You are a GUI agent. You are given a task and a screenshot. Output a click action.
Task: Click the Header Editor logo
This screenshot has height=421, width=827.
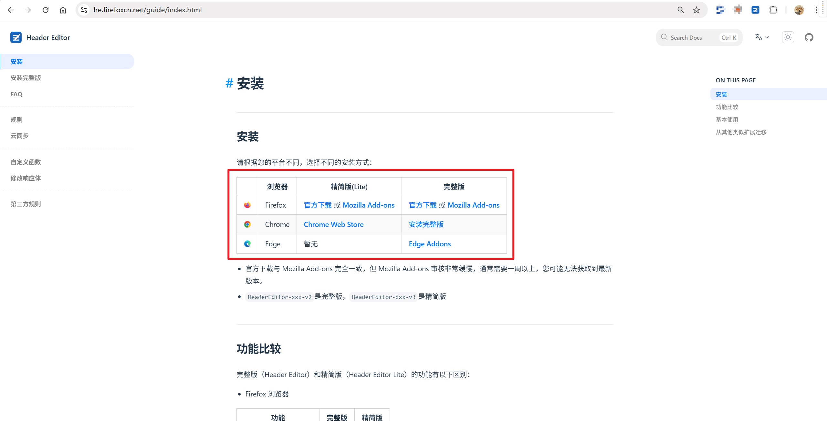16,37
